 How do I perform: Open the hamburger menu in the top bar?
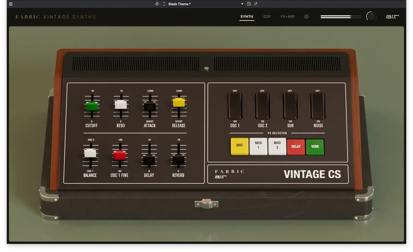(11, 4)
